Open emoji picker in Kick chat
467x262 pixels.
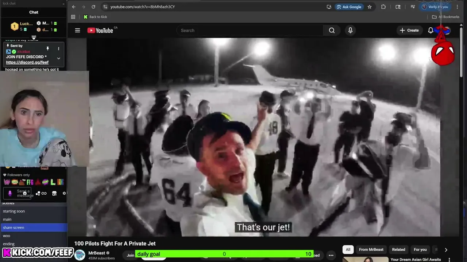coord(25,193)
